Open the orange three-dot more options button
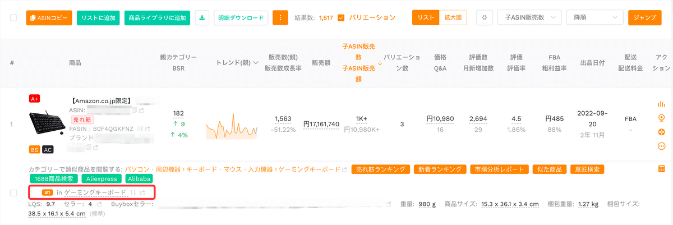This screenshot has height=225, width=673. tap(280, 18)
